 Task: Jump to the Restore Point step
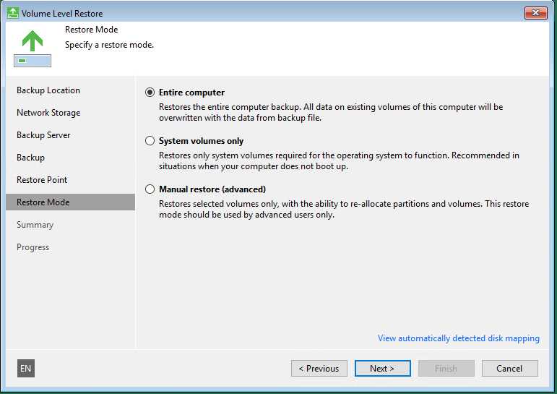(42, 180)
